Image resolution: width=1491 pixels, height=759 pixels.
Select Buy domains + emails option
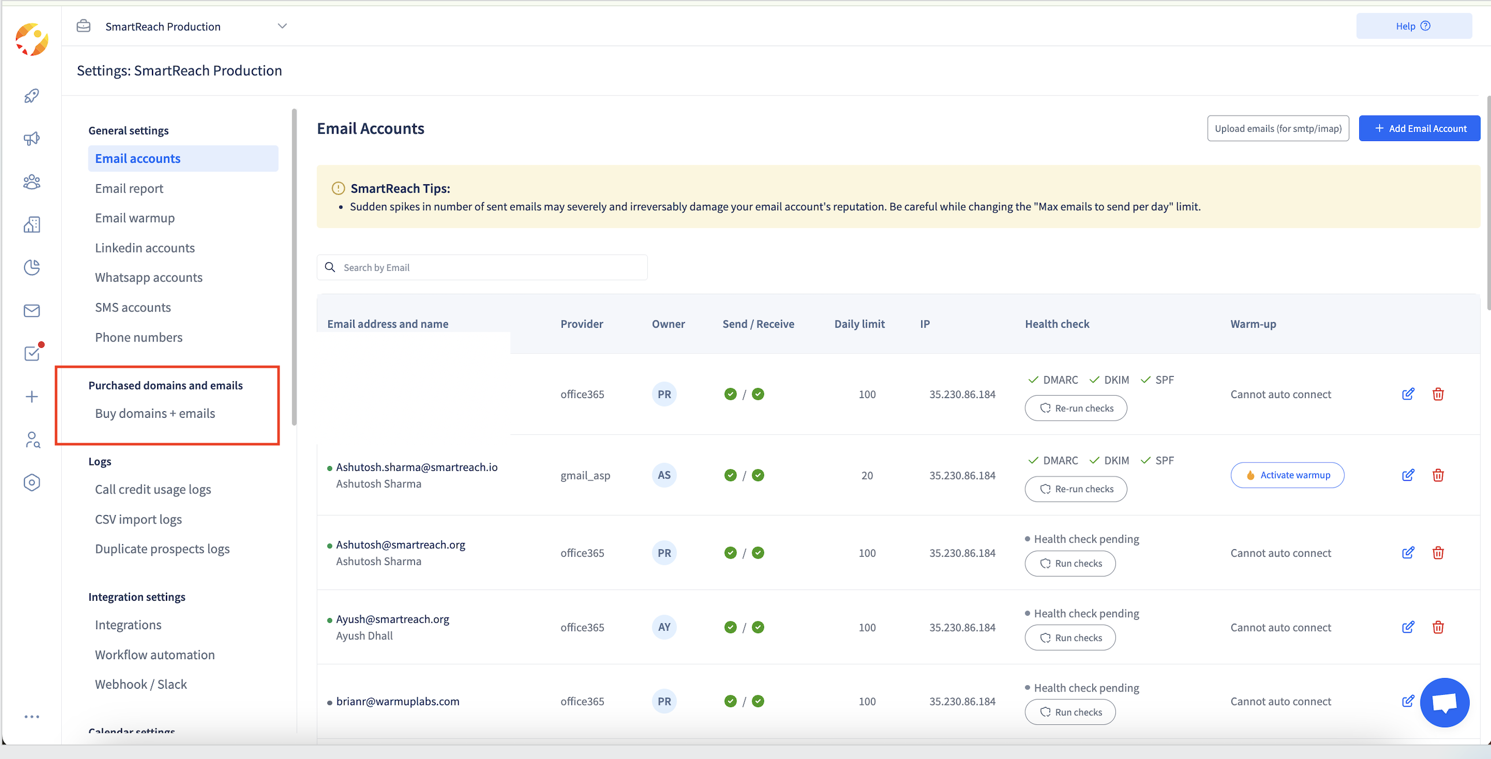[154, 413]
